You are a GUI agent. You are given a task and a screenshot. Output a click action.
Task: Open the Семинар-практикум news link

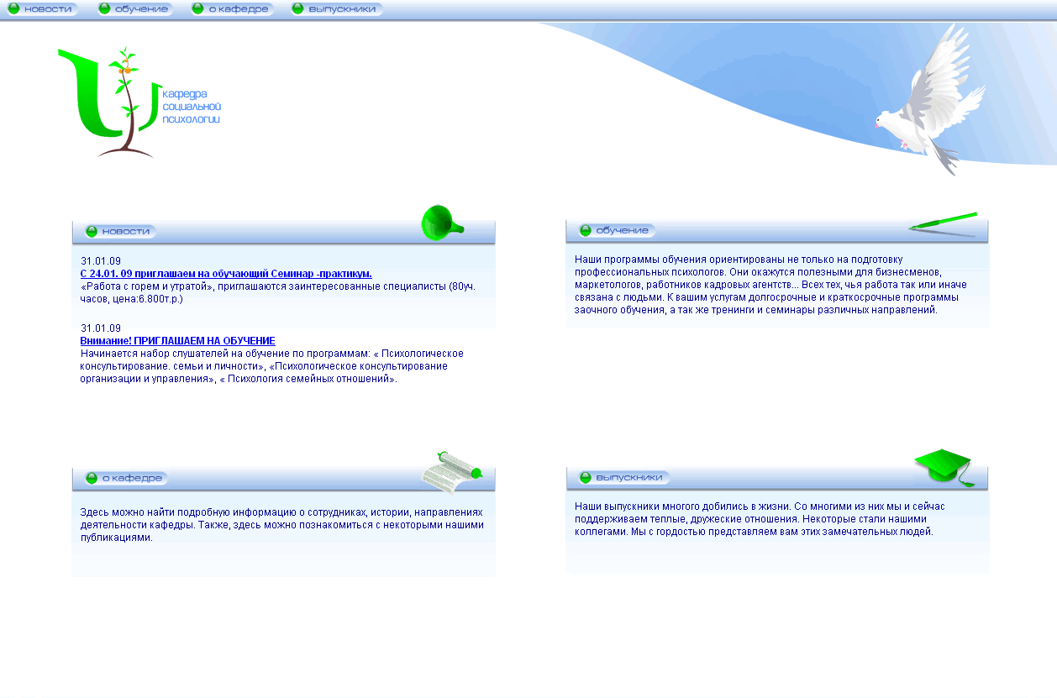click(x=226, y=274)
